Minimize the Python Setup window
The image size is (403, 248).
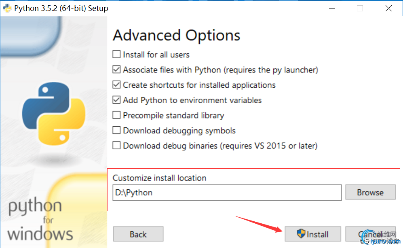point(332,8)
